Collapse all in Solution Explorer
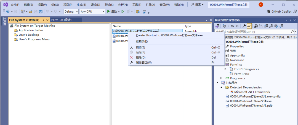The image size is (298, 125). point(237,26)
